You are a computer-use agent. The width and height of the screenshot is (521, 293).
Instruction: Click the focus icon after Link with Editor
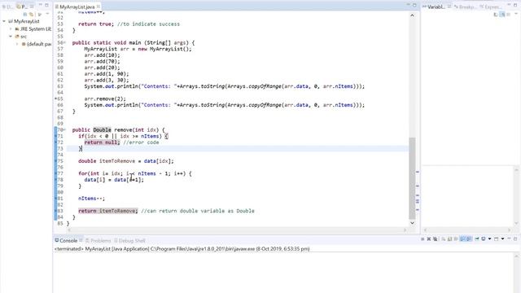[x=39, y=15]
